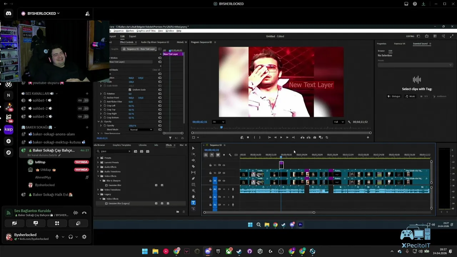Open BYSHERLOCKED server dropdown menu
Image resolution: width=457 pixels, height=257 pixels.
(x=44, y=14)
